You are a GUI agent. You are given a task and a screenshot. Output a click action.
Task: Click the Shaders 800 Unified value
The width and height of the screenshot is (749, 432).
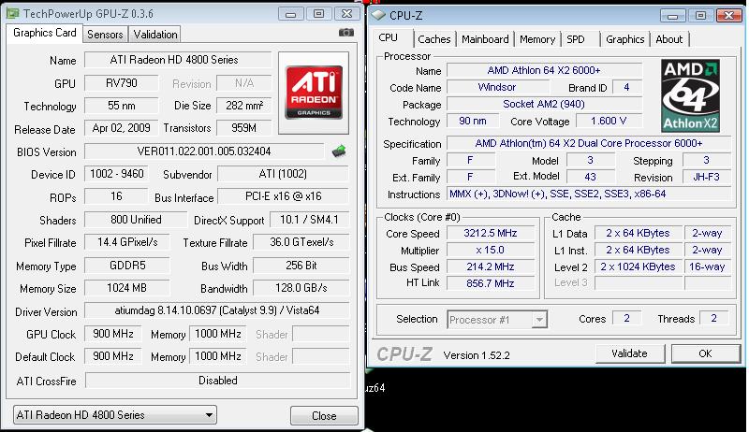coord(136,220)
